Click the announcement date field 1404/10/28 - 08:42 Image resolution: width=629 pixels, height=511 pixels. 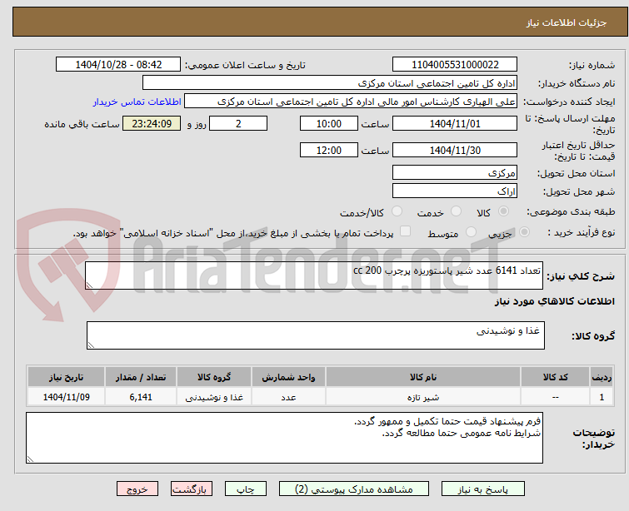pyautogui.click(x=118, y=65)
